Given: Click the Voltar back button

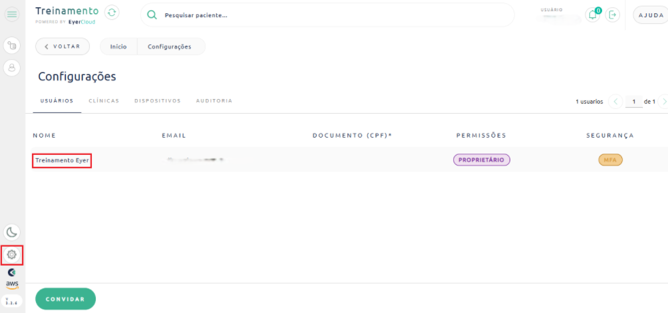Looking at the screenshot, I should (62, 47).
